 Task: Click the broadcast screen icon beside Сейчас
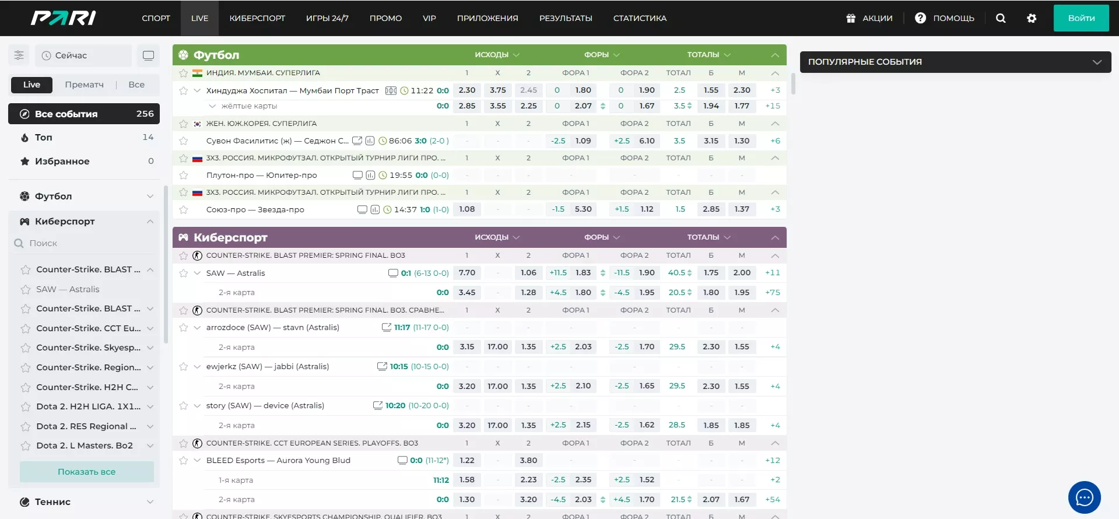point(148,55)
